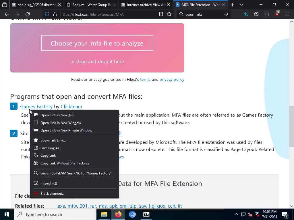Click the Firefox taskbar icon
The width and height of the screenshot is (294, 220).
click(x=118, y=214)
